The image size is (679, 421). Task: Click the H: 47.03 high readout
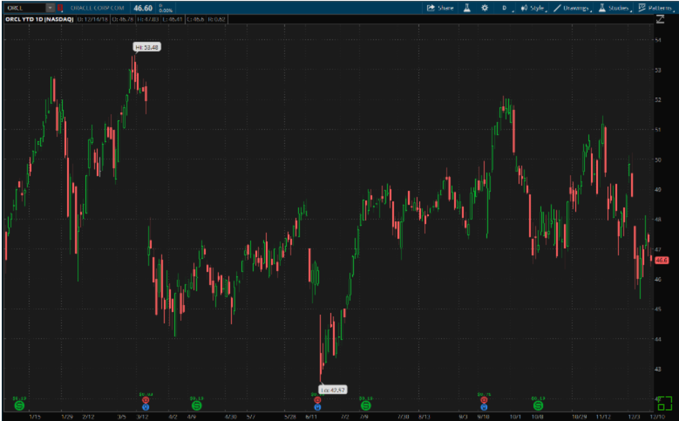148,19
